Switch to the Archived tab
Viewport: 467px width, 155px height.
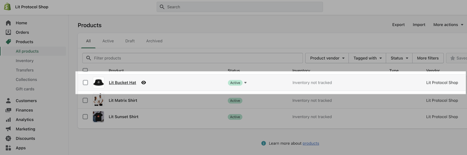pos(154,41)
